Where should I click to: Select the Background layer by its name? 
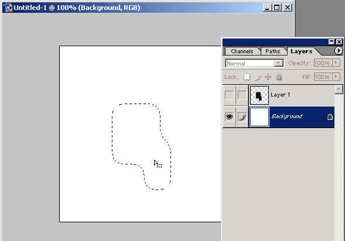coord(287,116)
